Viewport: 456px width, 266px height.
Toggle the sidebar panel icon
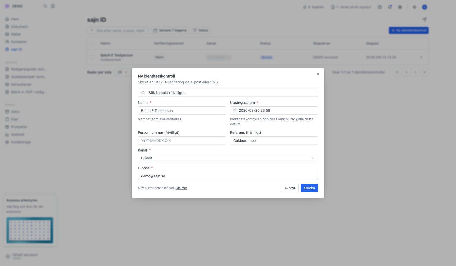[x=53, y=6]
